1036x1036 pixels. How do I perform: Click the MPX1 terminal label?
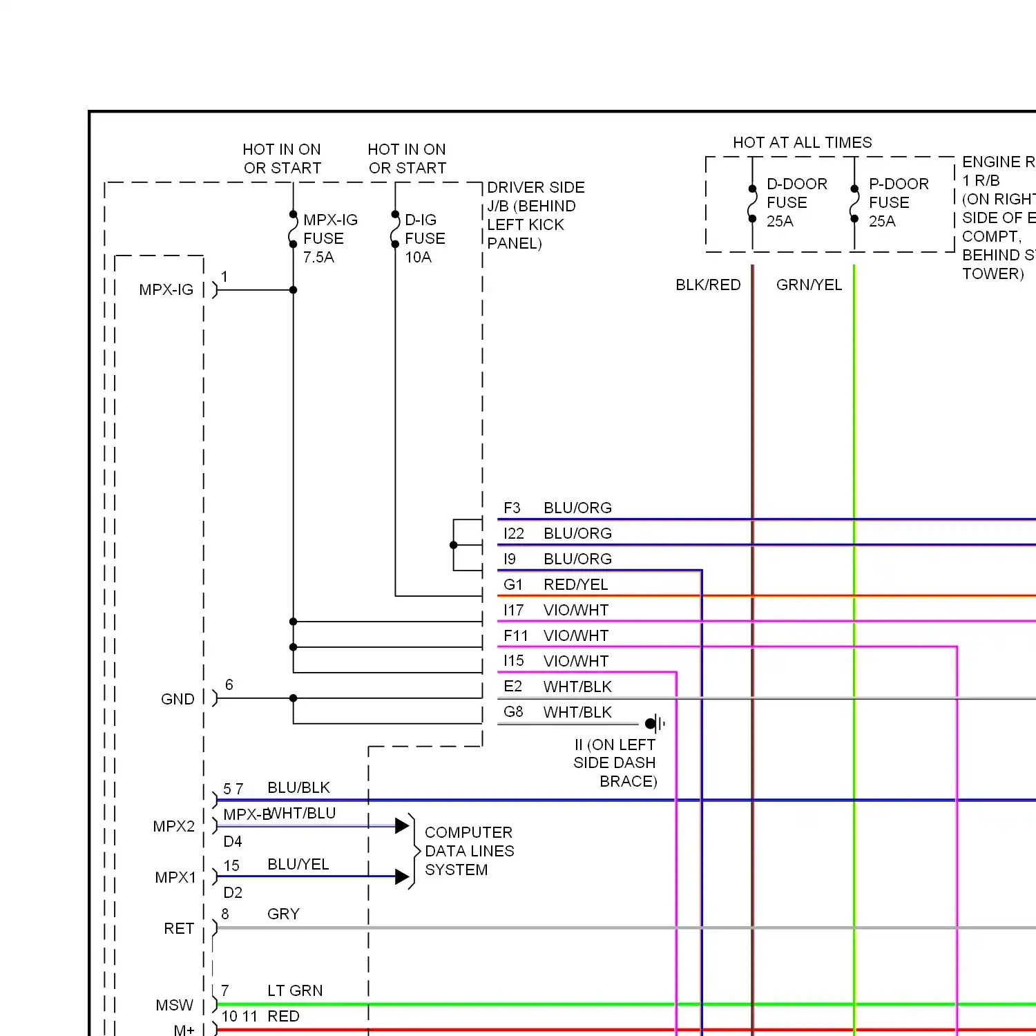click(175, 877)
